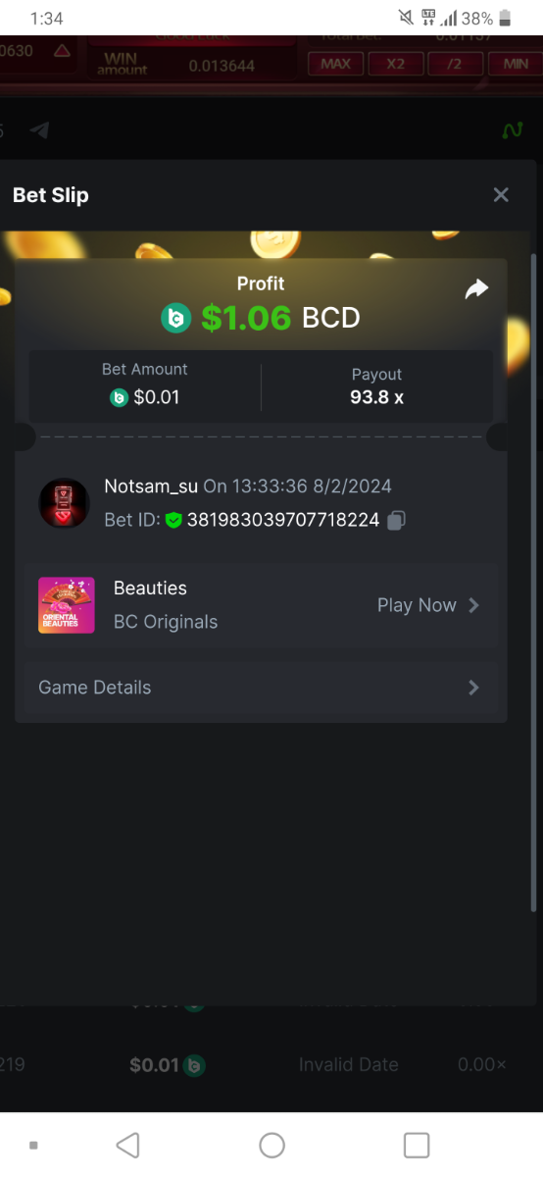Tap the green verified shield icon
This screenshot has height=1177, width=543.
pyautogui.click(x=173, y=521)
